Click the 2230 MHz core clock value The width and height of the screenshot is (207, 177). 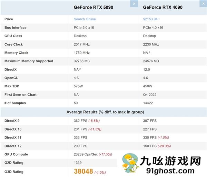(x=151, y=44)
